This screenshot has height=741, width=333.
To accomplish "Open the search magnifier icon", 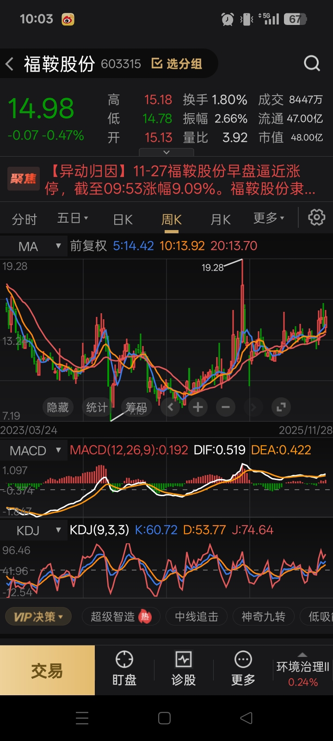I will (x=312, y=63).
